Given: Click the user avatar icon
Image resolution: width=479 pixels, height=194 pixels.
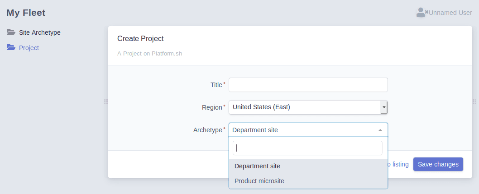Looking at the screenshot, I should click(x=422, y=13).
